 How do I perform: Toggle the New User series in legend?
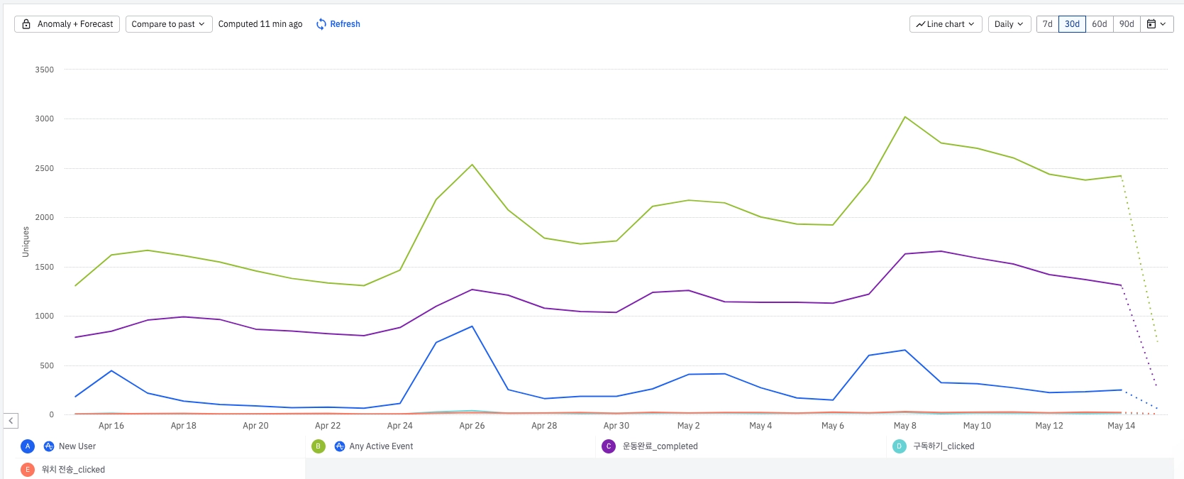[x=77, y=446]
